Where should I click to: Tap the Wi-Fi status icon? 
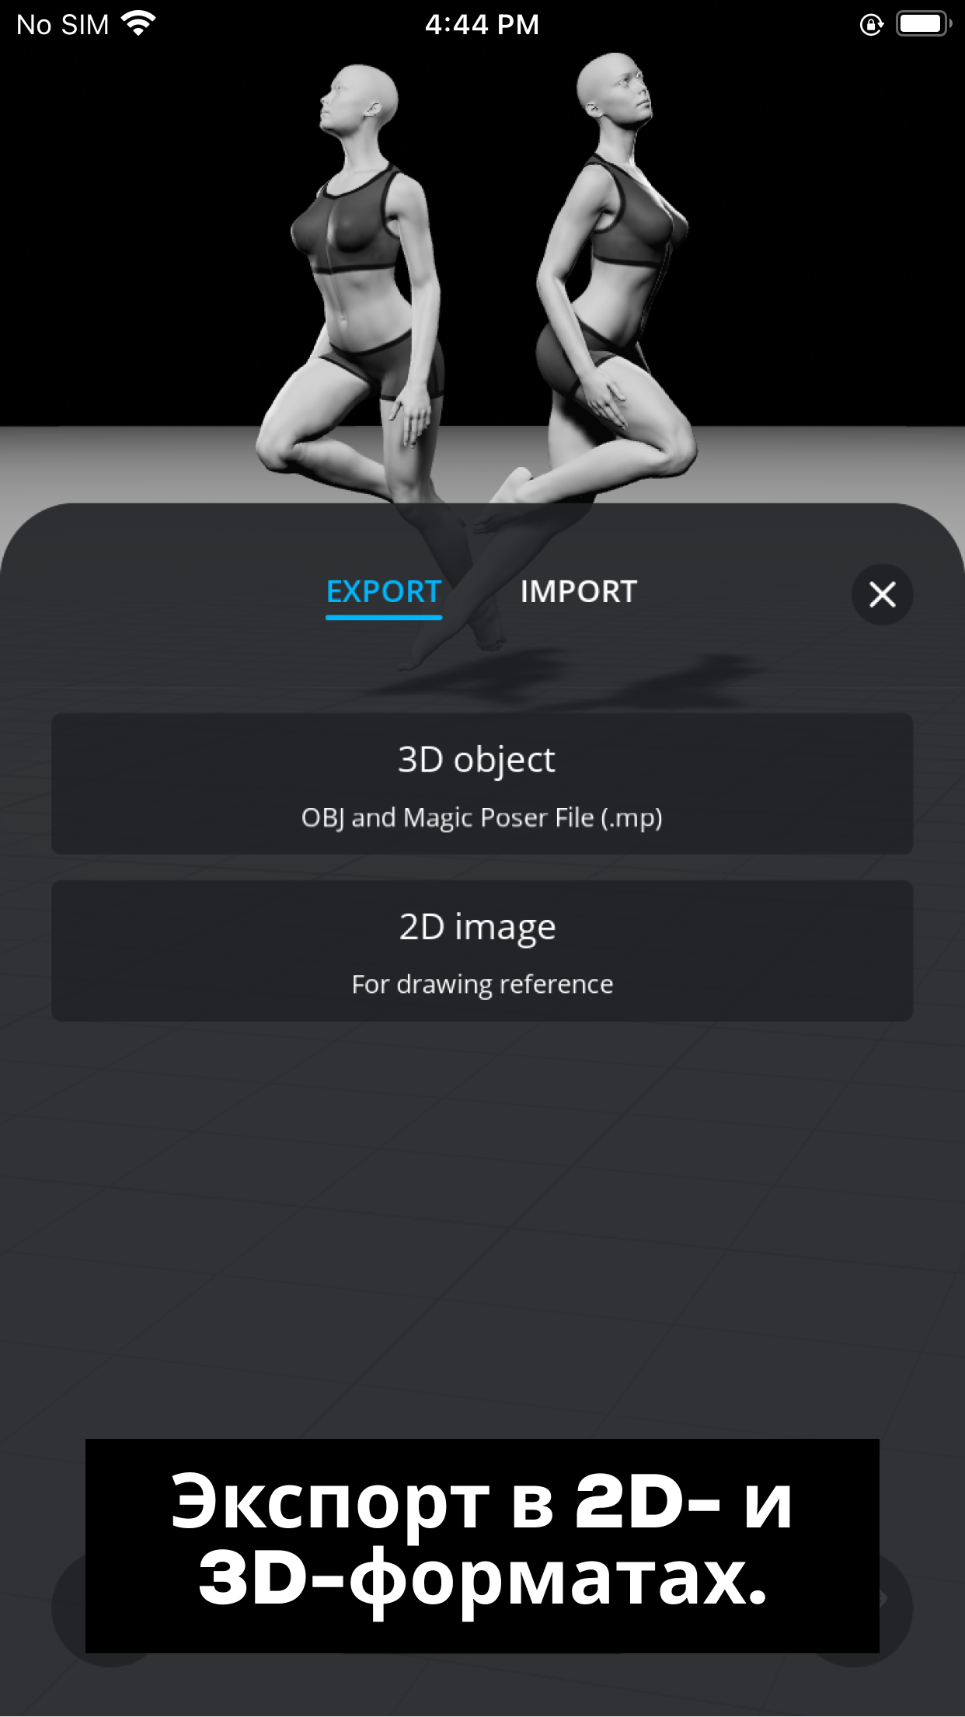138,24
